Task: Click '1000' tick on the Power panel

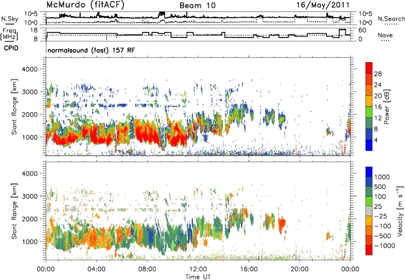Action: tap(29, 137)
